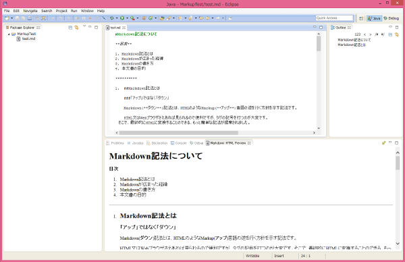This screenshot has height=262, width=405.
Task: Collapse all in Package Explorer
Action: point(70,28)
